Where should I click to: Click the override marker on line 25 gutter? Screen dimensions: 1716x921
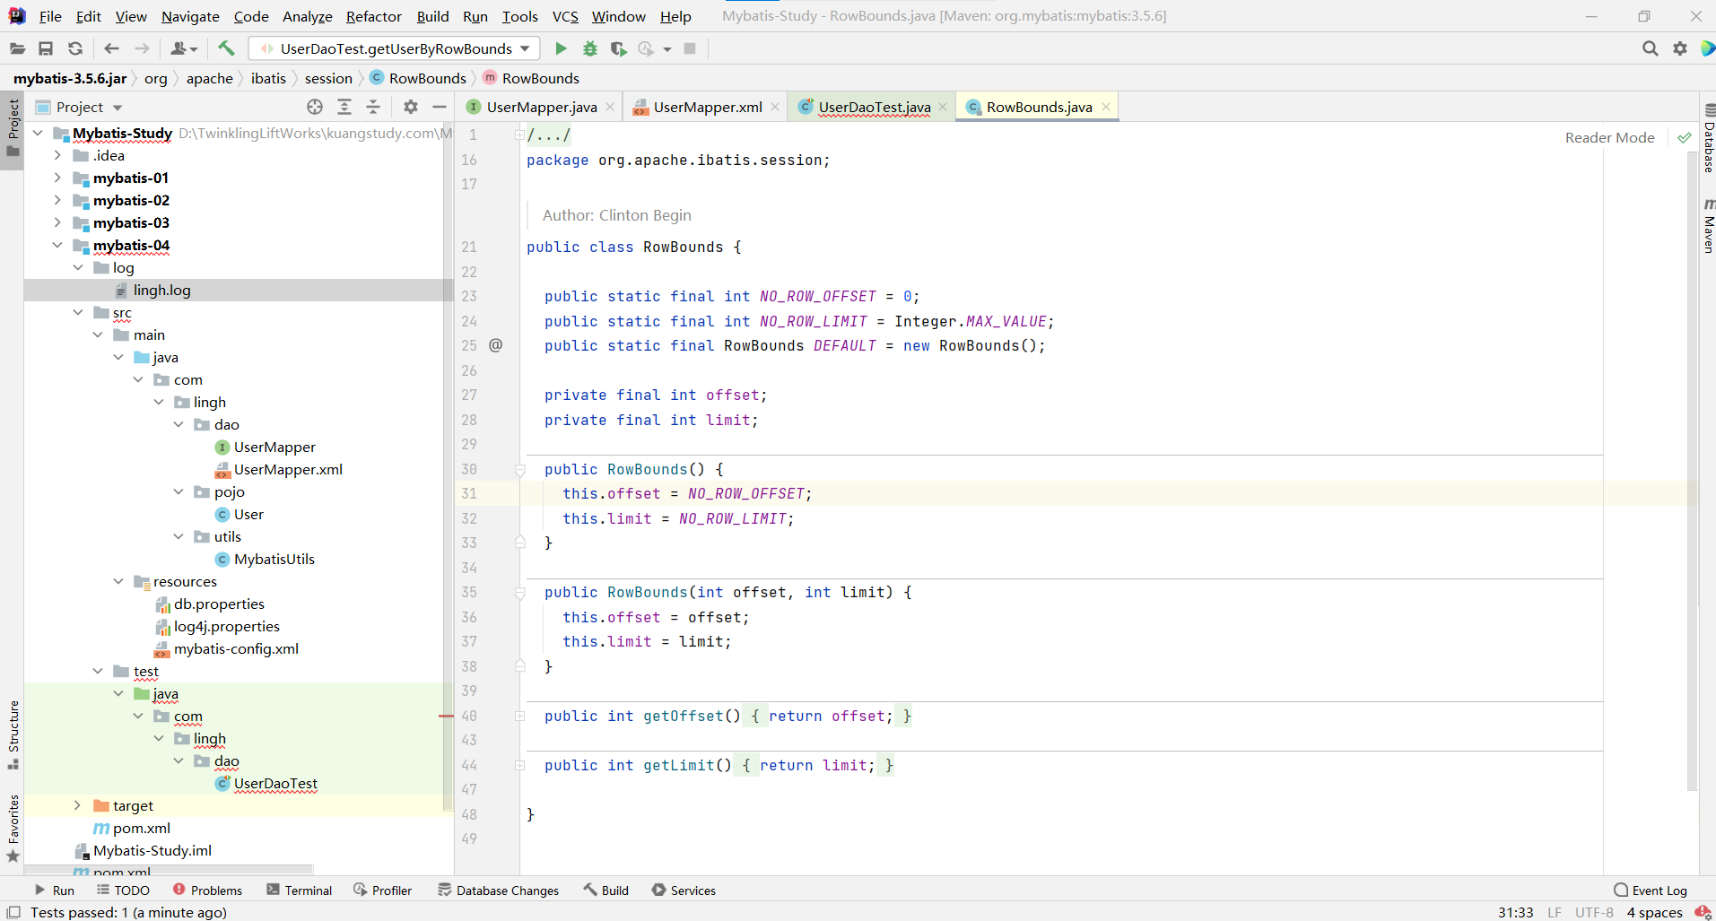pos(495,345)
